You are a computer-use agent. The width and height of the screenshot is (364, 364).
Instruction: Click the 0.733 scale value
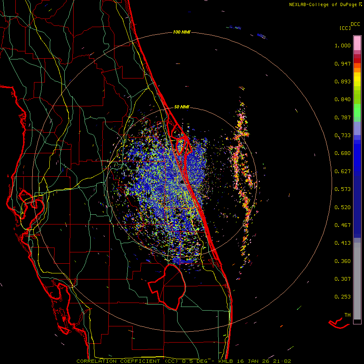(343, 135)
